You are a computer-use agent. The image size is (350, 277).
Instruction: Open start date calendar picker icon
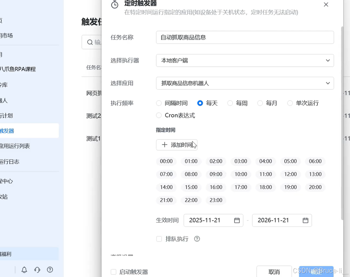coord(237,220)
